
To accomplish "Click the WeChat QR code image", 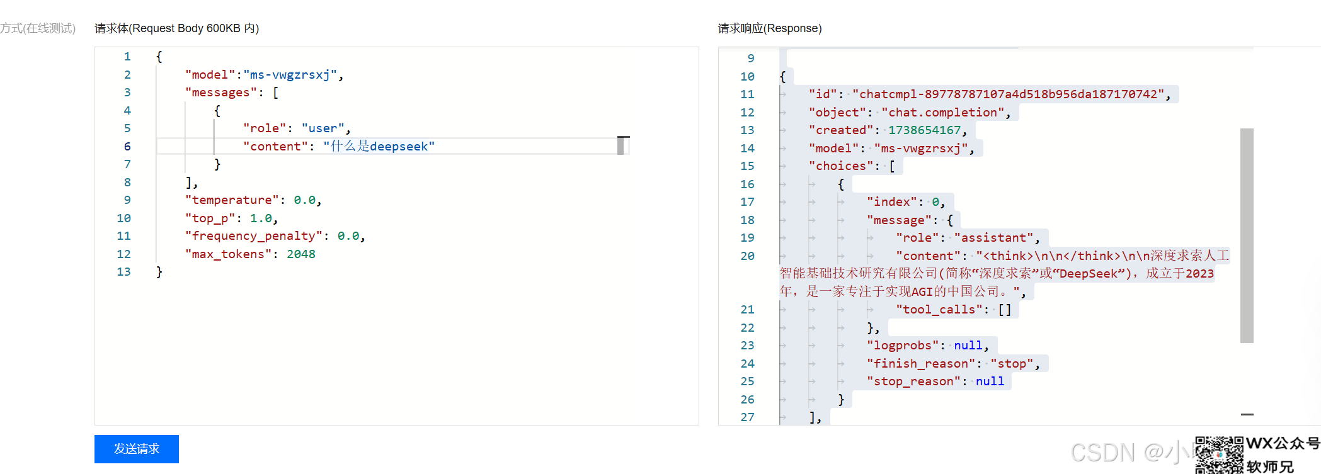I will 1220,454.
